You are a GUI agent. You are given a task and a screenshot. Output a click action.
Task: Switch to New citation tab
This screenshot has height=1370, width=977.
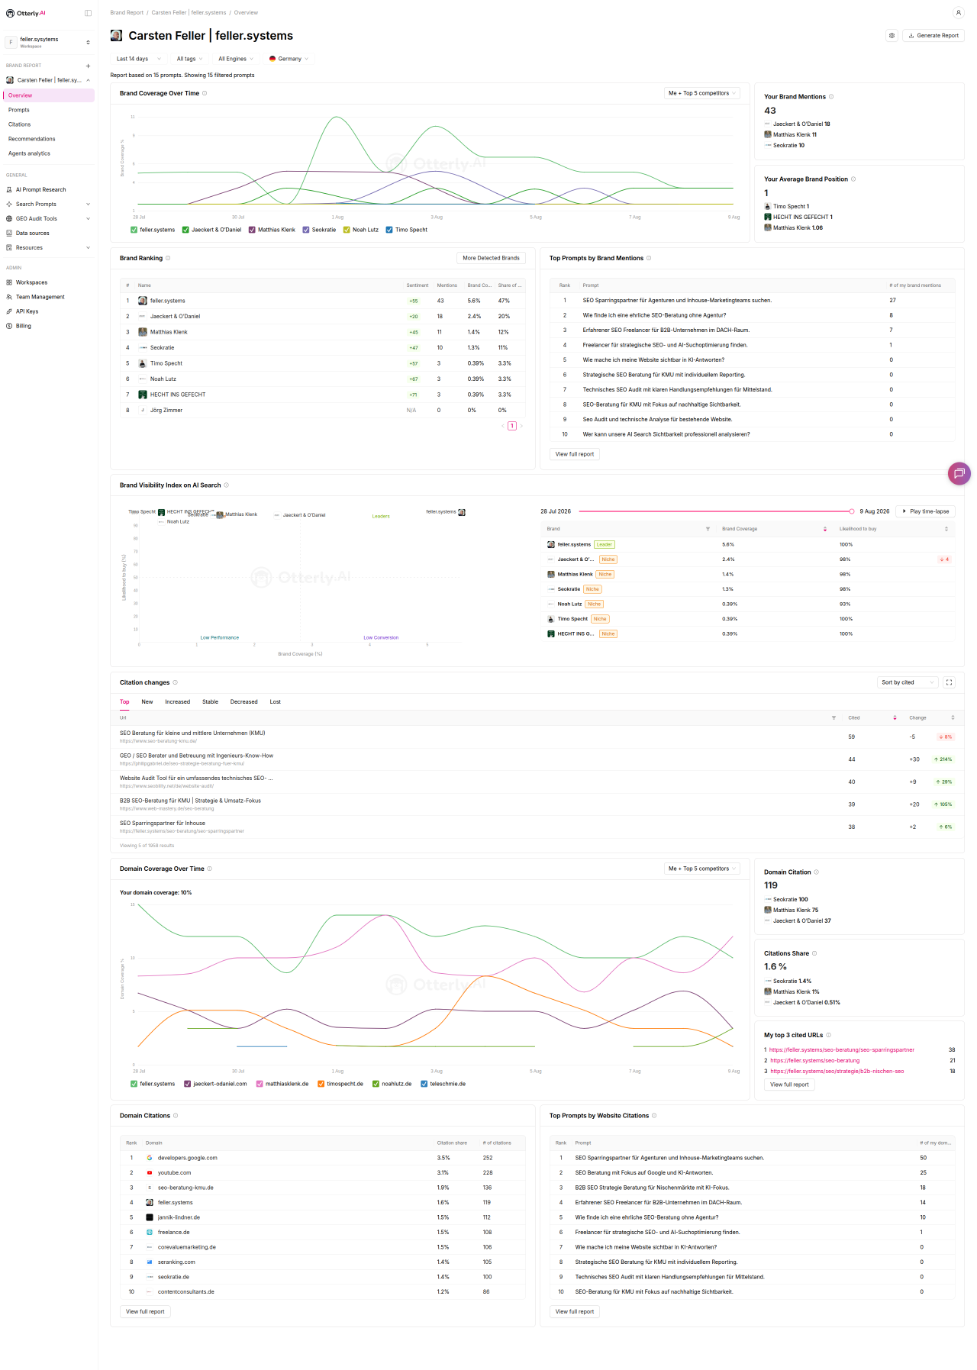147,701
